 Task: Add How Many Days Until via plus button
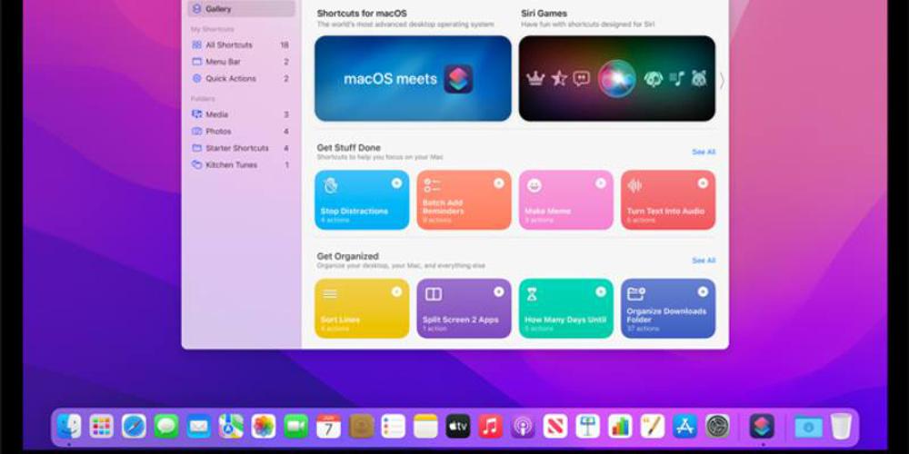601,291
